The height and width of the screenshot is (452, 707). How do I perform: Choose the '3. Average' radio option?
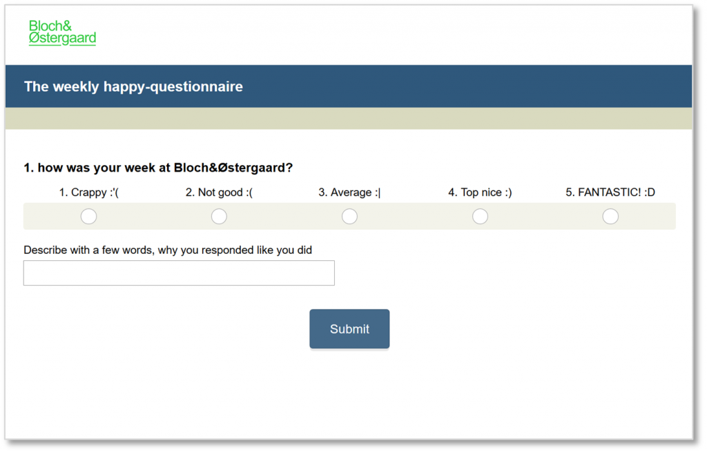point(349,216)
